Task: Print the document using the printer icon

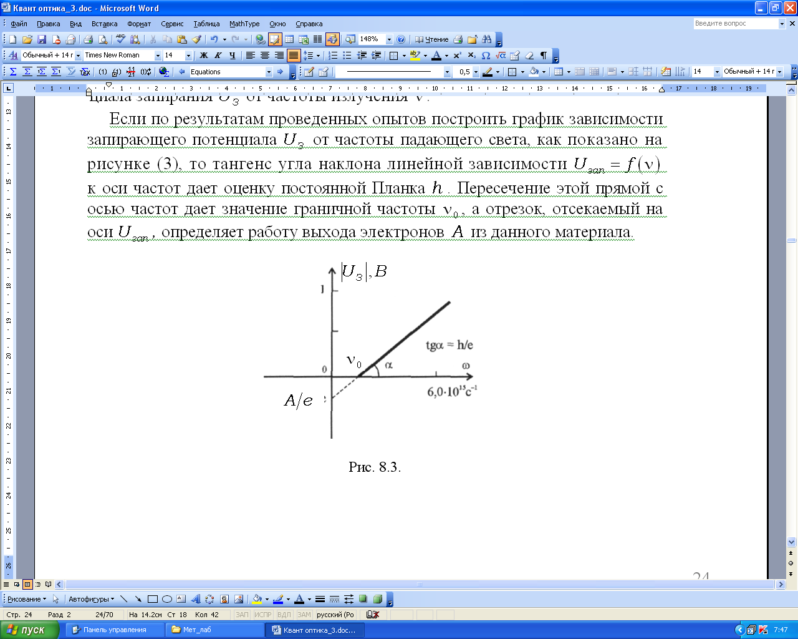Action: [x=88, y=39]
